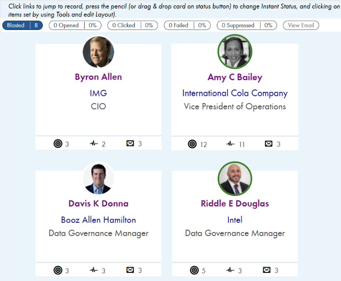Open the International Cola Company link

point(235,93)
